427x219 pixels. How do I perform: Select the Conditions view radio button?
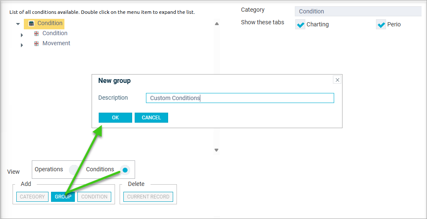point(125,170)
